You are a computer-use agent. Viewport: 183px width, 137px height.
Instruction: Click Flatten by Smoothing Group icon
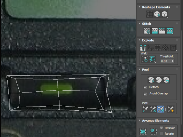[158, 48]
